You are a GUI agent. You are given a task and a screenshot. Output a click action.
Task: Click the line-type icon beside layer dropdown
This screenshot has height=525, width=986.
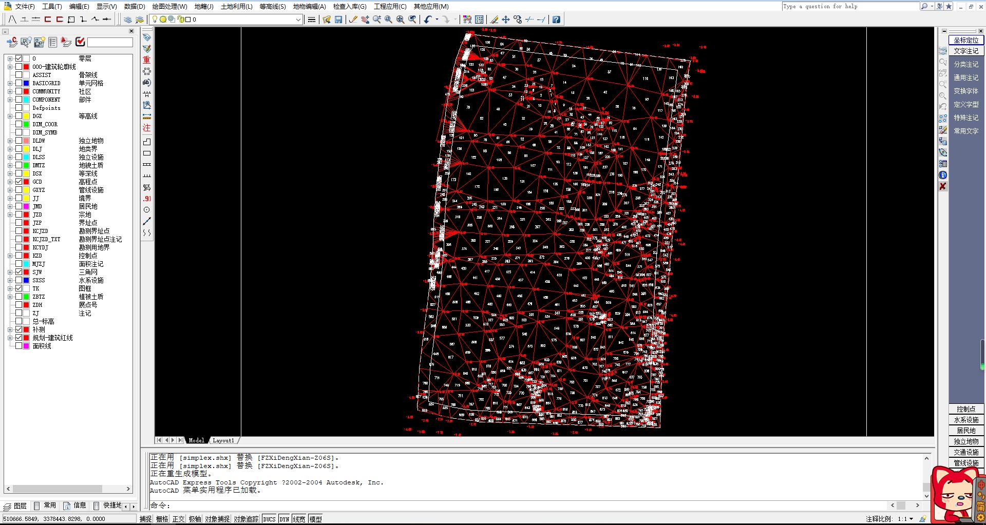click(312, 20)
